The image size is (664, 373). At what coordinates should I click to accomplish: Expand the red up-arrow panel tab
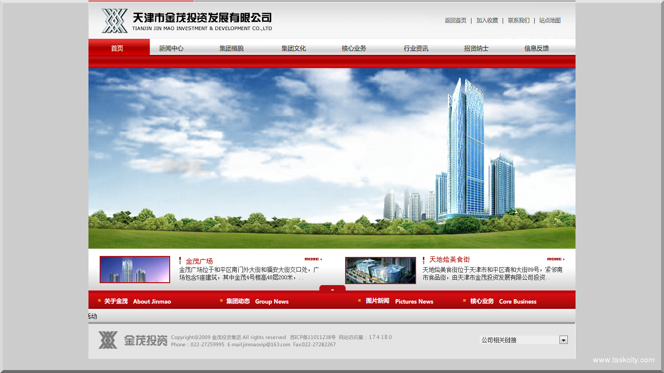click(332, 289)
